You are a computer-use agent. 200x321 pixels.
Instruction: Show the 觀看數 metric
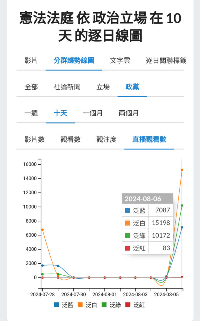[x=70, y=139]
